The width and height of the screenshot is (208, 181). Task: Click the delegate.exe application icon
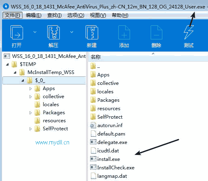[x=93, y=142]
